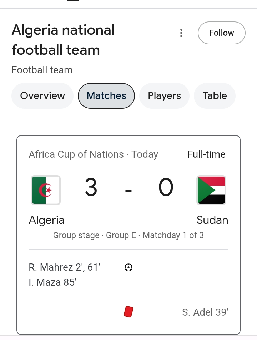This screenshot has height=340, width=257.
Task: Click scorer R. Mahrez 2', 61'
Action: [64, 267]
